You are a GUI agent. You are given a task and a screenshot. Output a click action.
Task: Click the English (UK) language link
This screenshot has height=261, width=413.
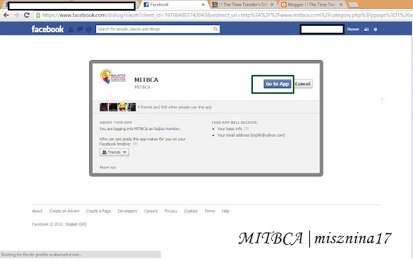pos(76,224)
